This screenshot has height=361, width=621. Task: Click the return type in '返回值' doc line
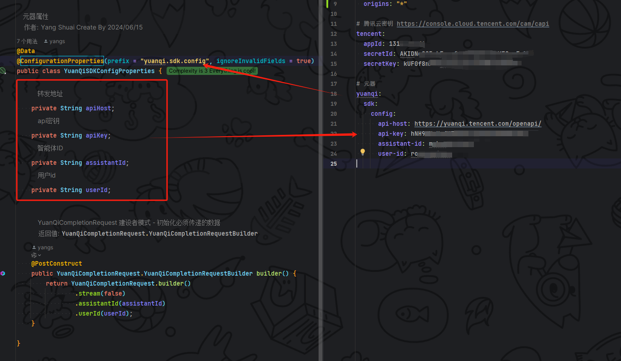tap(160, 233)
